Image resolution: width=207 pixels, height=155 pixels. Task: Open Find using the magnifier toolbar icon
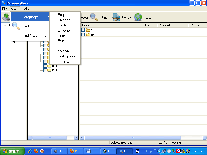click(93, 17)
